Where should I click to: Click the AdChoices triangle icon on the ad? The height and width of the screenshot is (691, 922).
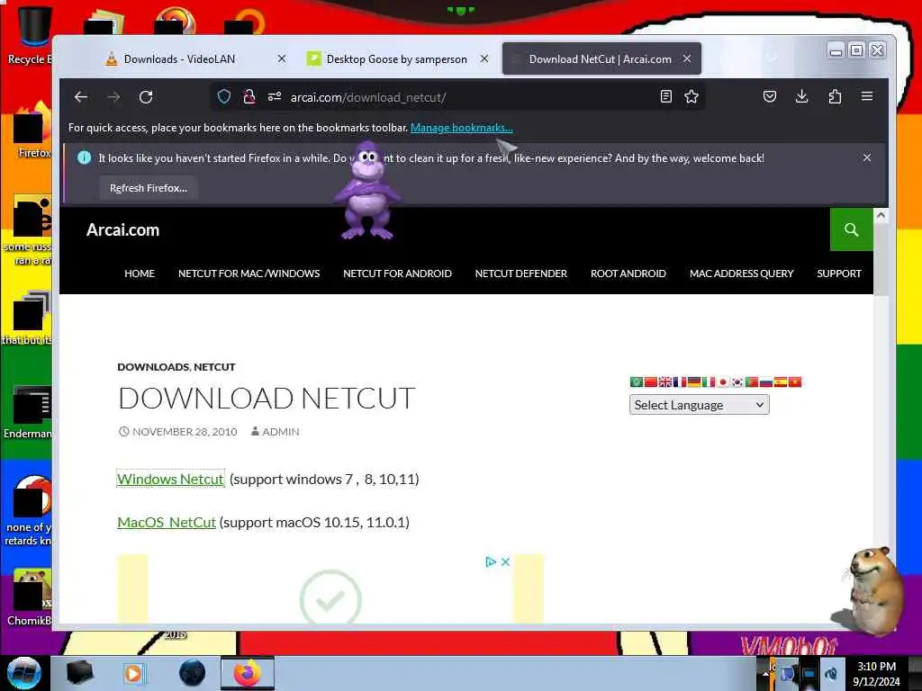[491, 561]
